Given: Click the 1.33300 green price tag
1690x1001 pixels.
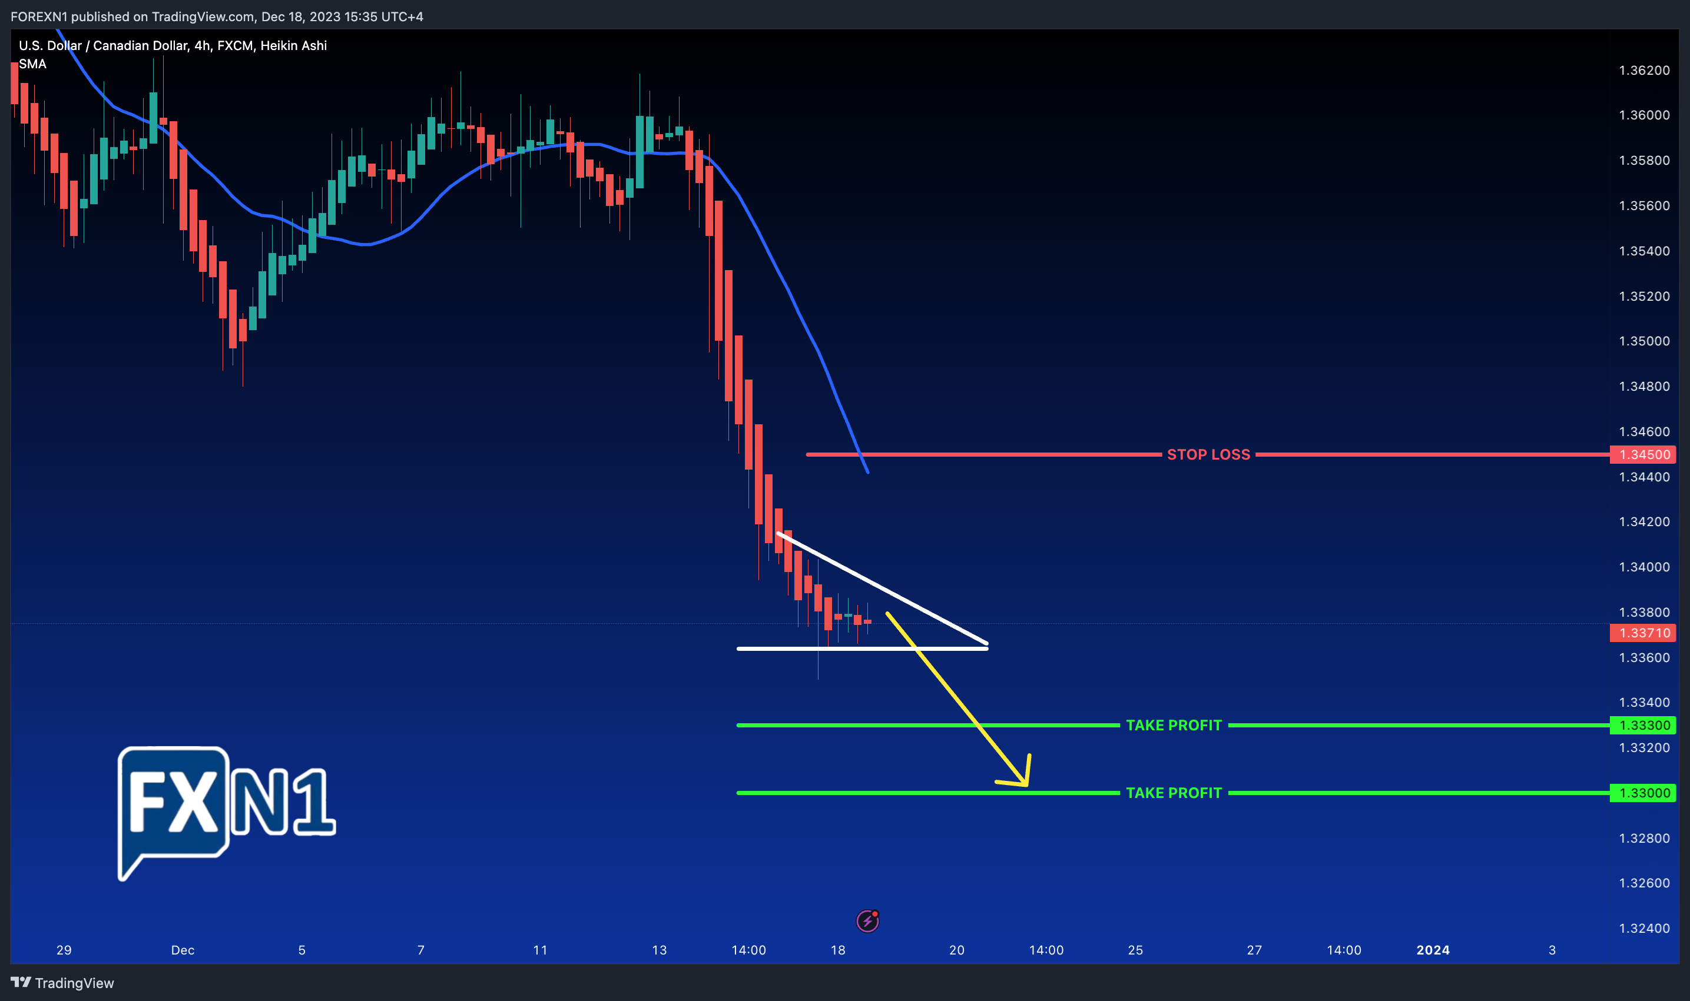Looking at the screenshot, I should 1643,725.
